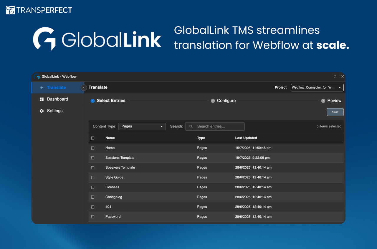
Task: Click the Changelog entry name
Action: (x=114, y=197)
